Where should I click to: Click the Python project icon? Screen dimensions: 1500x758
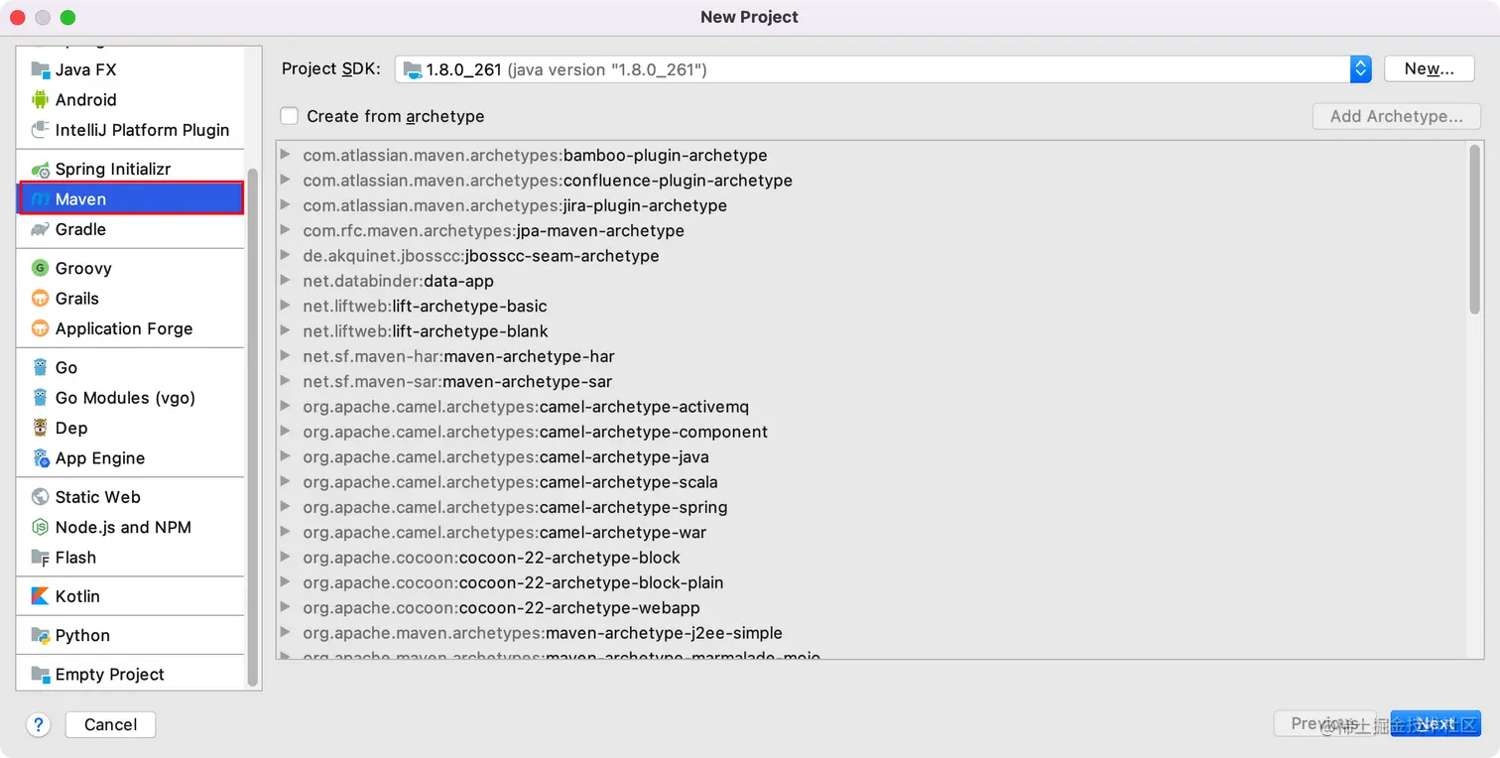40,635
